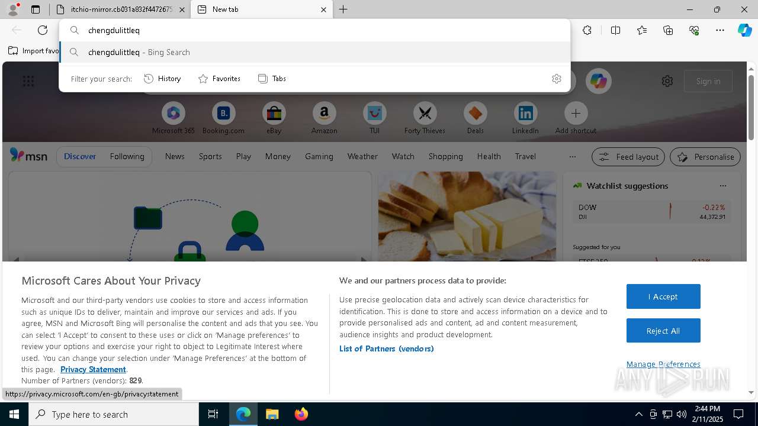Image resolution: width=758 pixels, height=426 pixels.
Task: Open the Booking.com shortcut
Action: pyautogui.click(x=223, y=118)
